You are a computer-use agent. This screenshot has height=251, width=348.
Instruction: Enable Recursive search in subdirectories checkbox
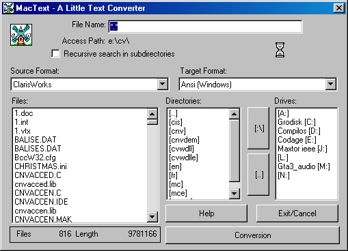click(55, 54)
